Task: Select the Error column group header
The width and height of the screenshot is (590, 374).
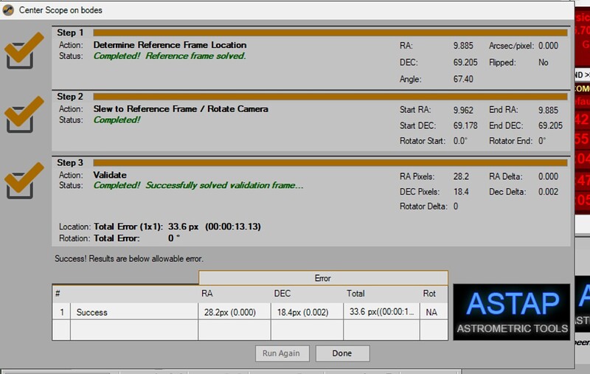Action: [x=323, y=278]
